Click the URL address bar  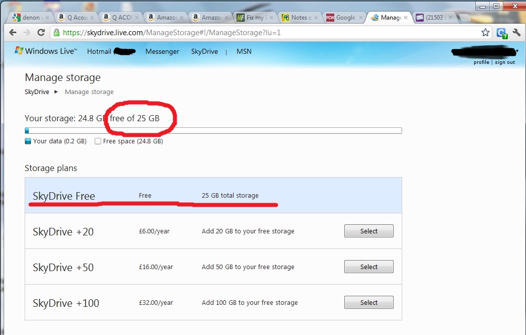coord(265,33)
